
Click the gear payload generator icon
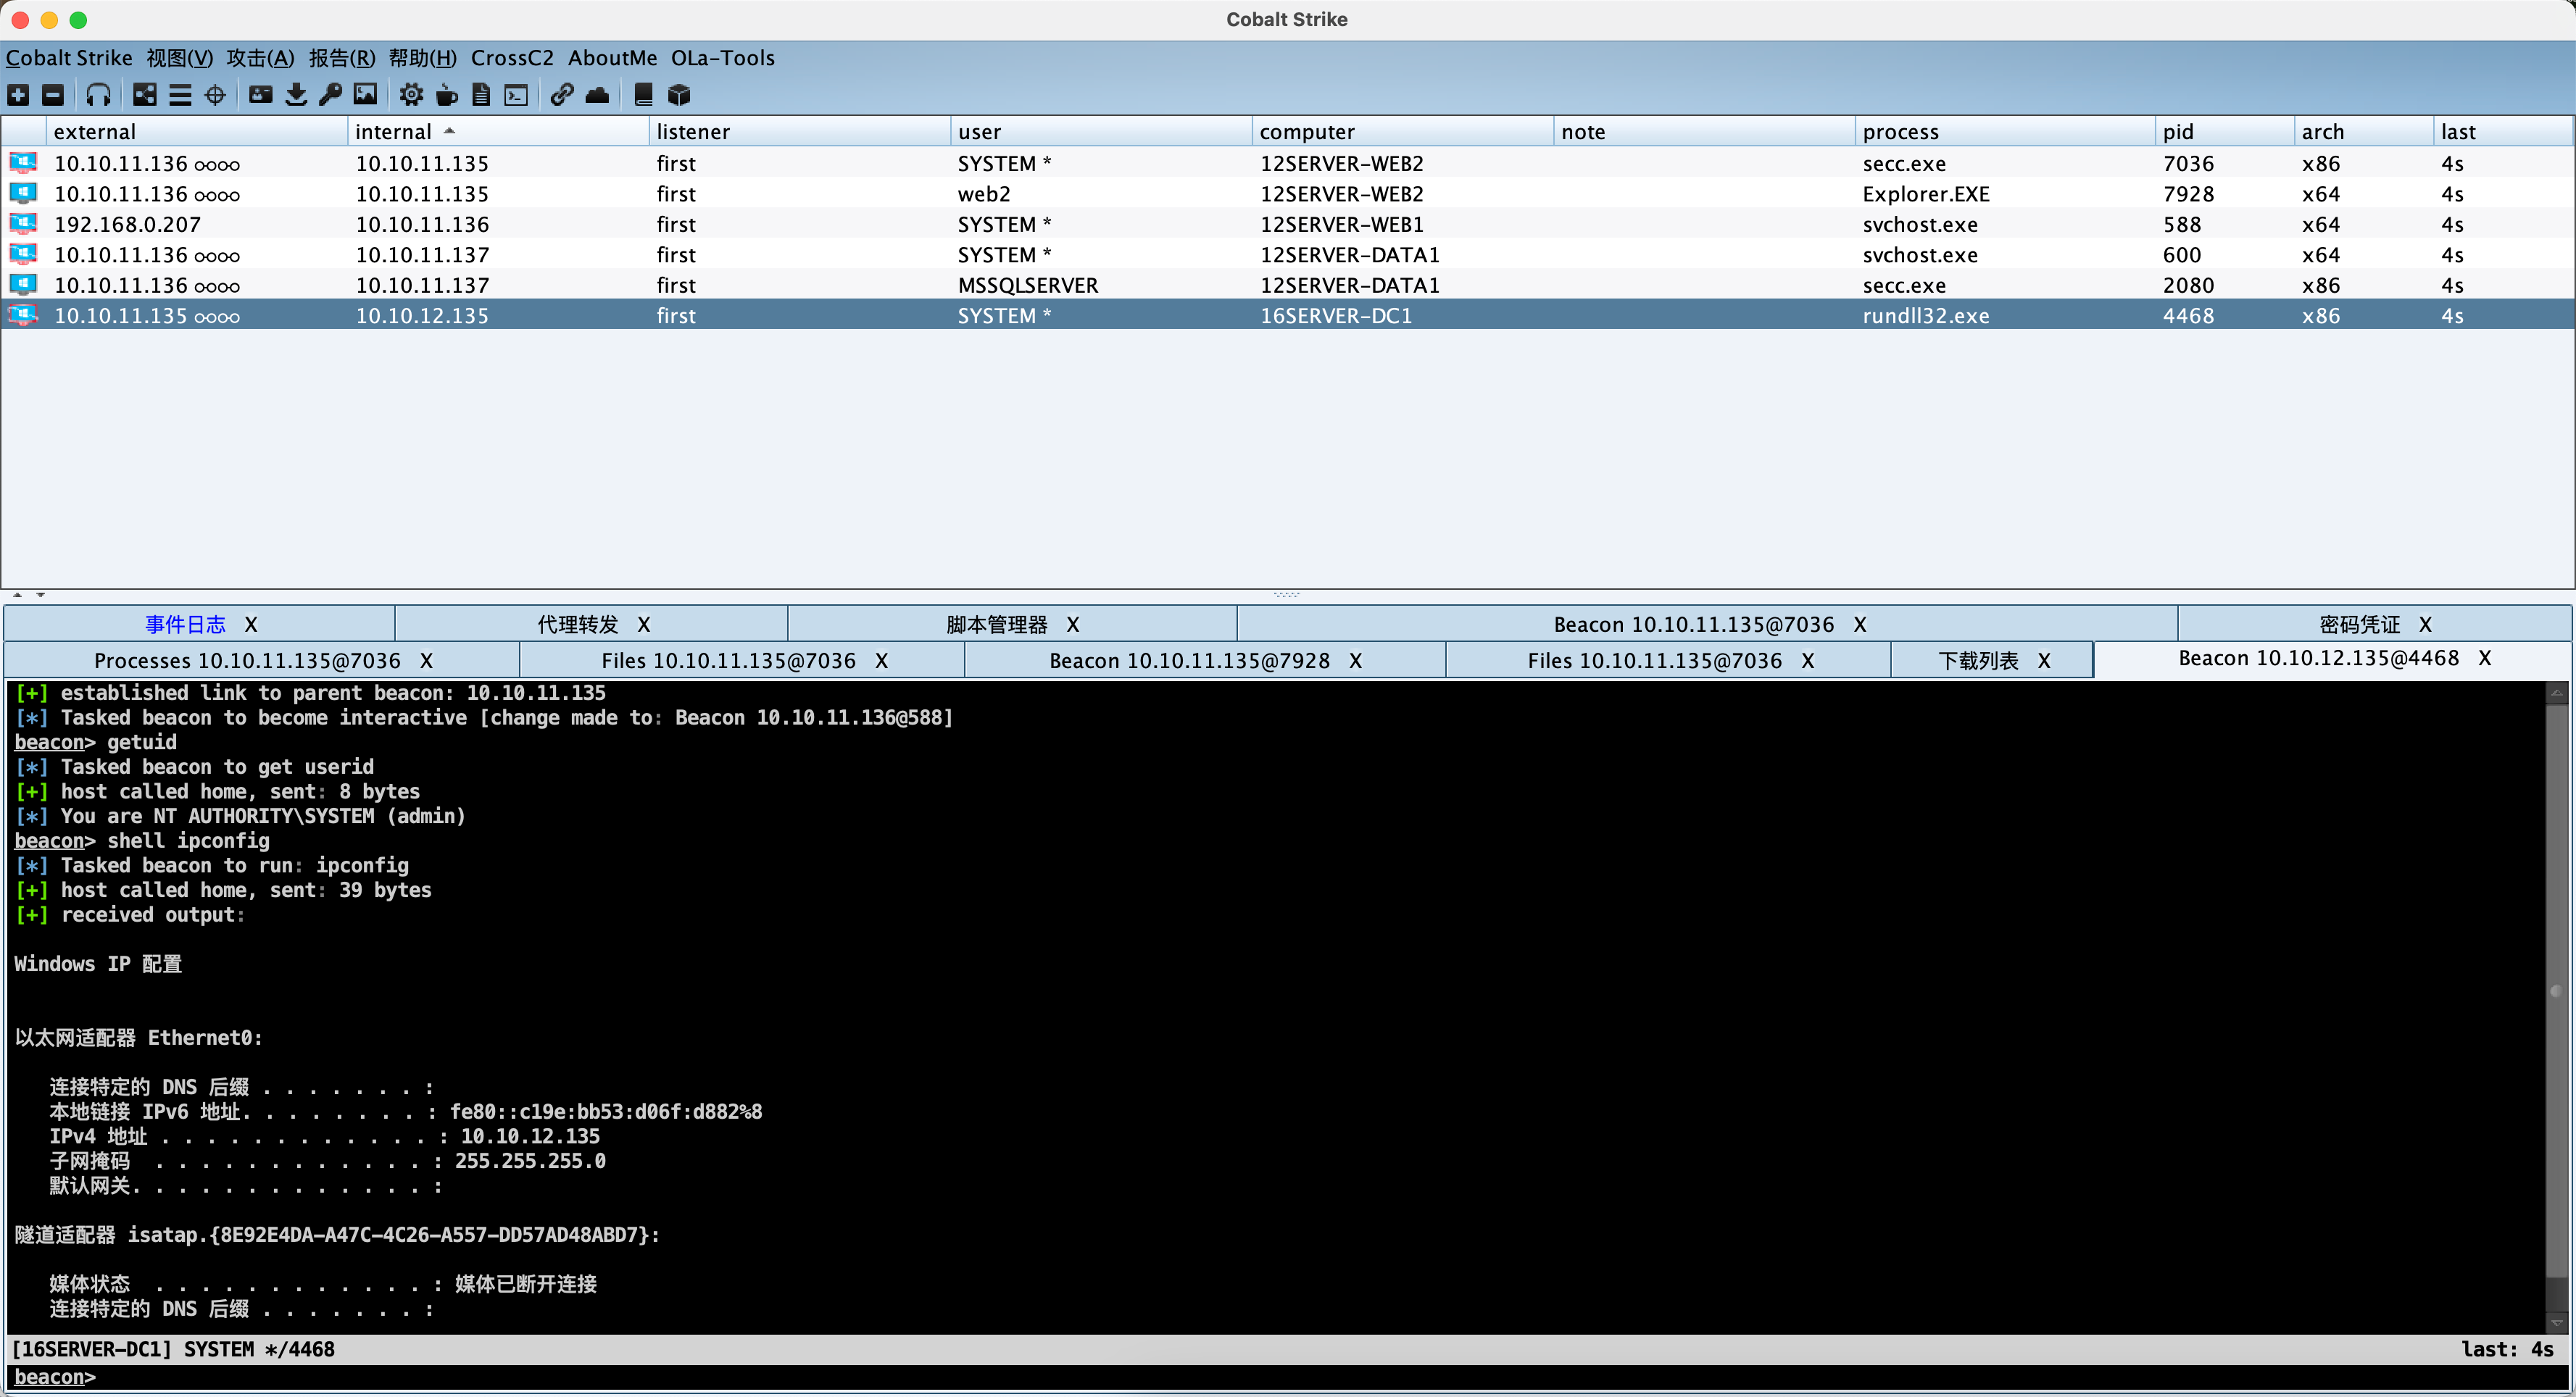coord(411,95)
